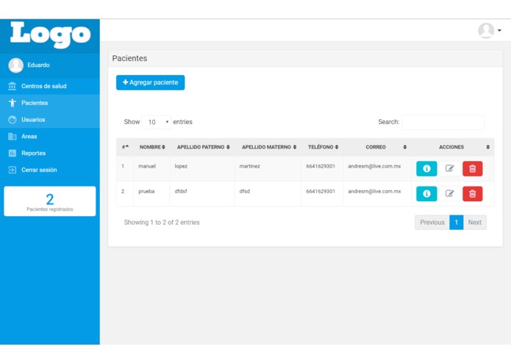Edit patient prueba with the pencil icon
Viewport: 511px width, 363px height.
point(449,194)
